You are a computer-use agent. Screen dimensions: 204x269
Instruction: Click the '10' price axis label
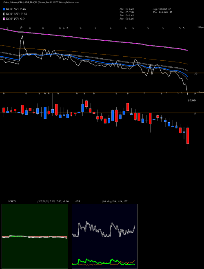tap(195, 74)
